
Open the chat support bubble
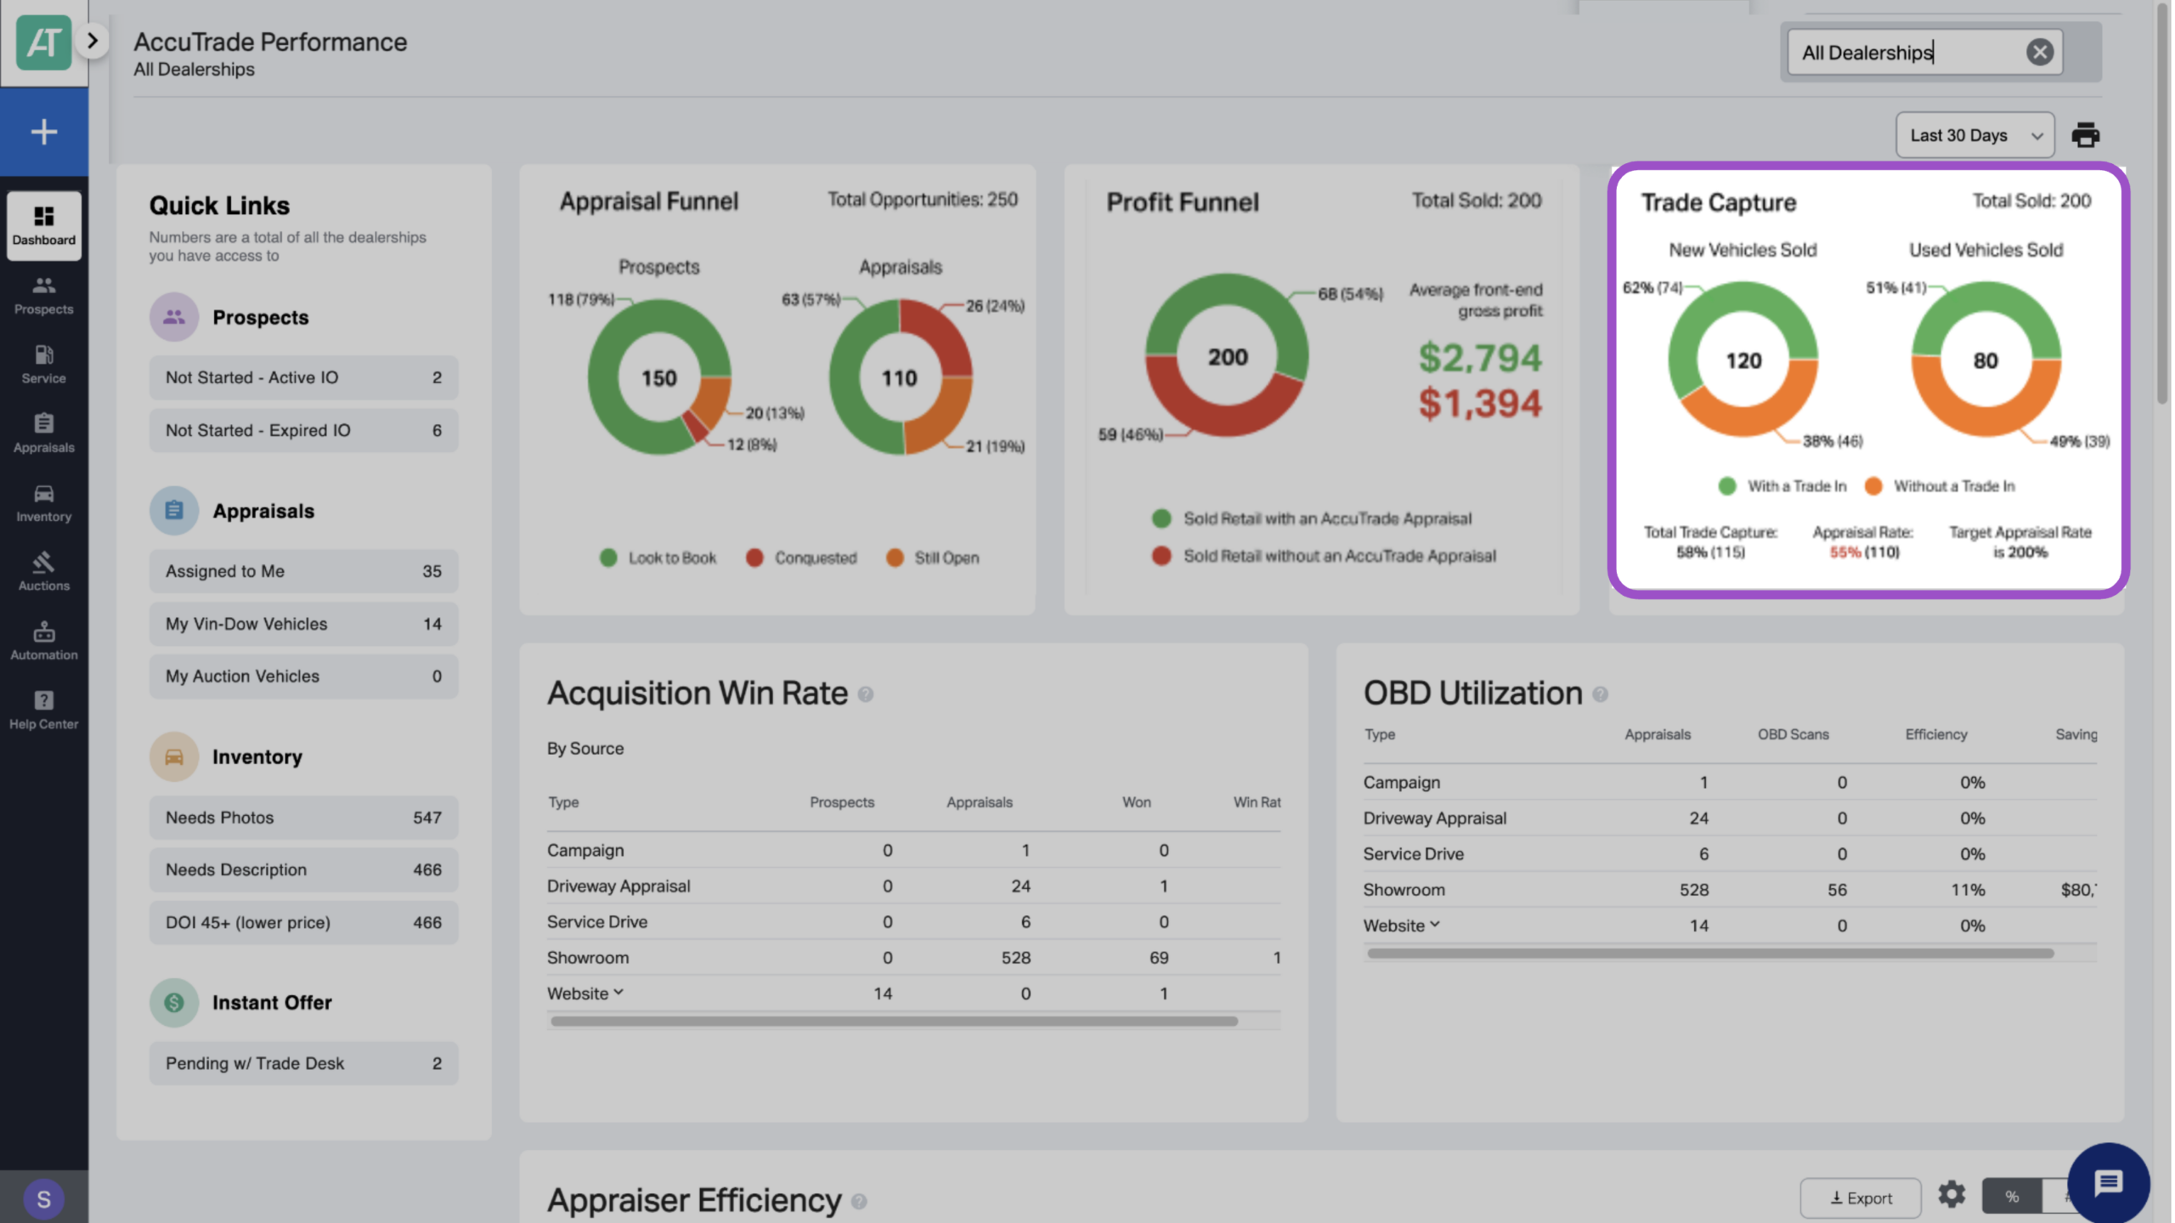[x=2109, y=1184]
